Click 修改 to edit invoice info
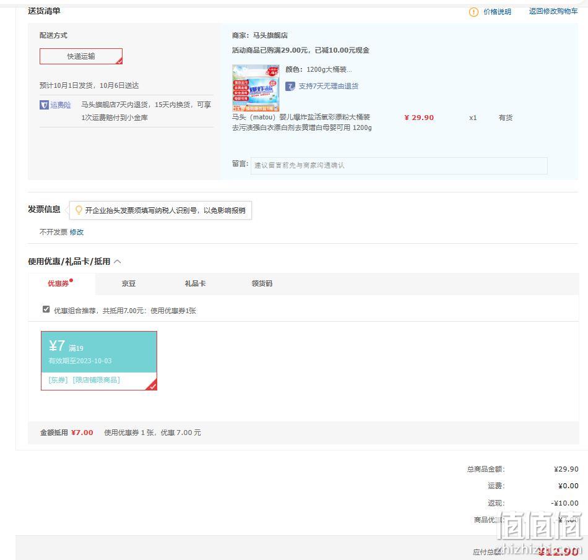 pyautogui.click(x=77, y=232)
